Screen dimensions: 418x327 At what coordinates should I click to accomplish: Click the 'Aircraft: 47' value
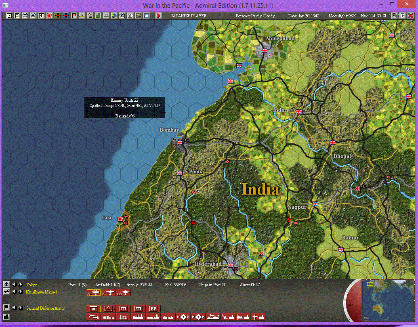(250, 285)
